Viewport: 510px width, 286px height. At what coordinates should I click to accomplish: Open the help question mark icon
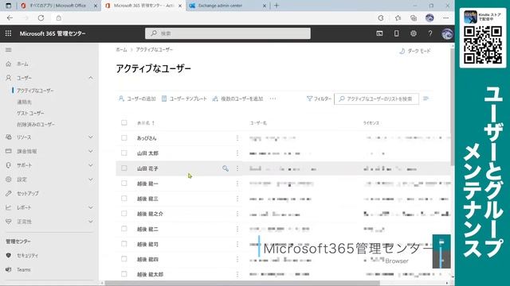[430, 33]
